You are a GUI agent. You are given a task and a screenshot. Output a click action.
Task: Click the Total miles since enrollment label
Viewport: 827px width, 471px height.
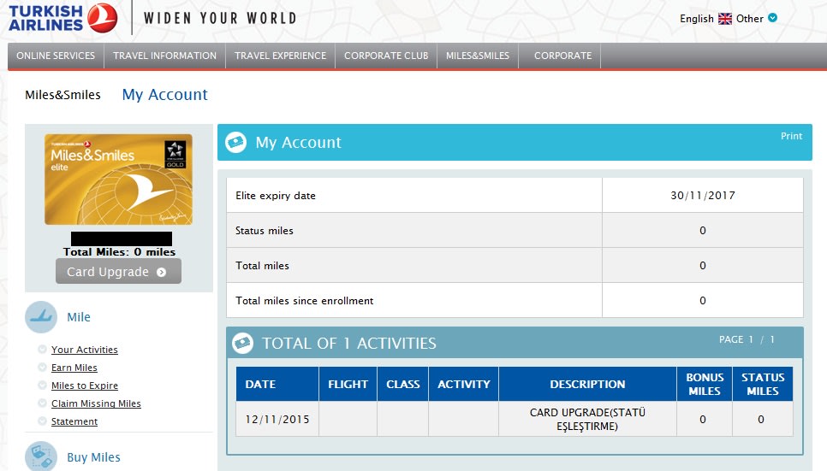(304, 301)
